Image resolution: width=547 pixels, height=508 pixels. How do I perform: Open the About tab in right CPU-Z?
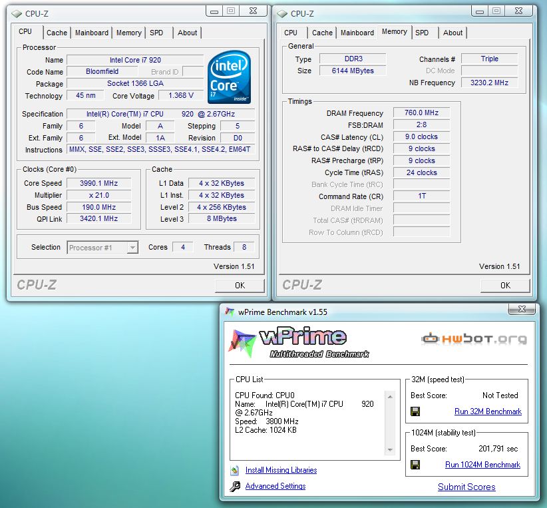click(x=453, y=33)
